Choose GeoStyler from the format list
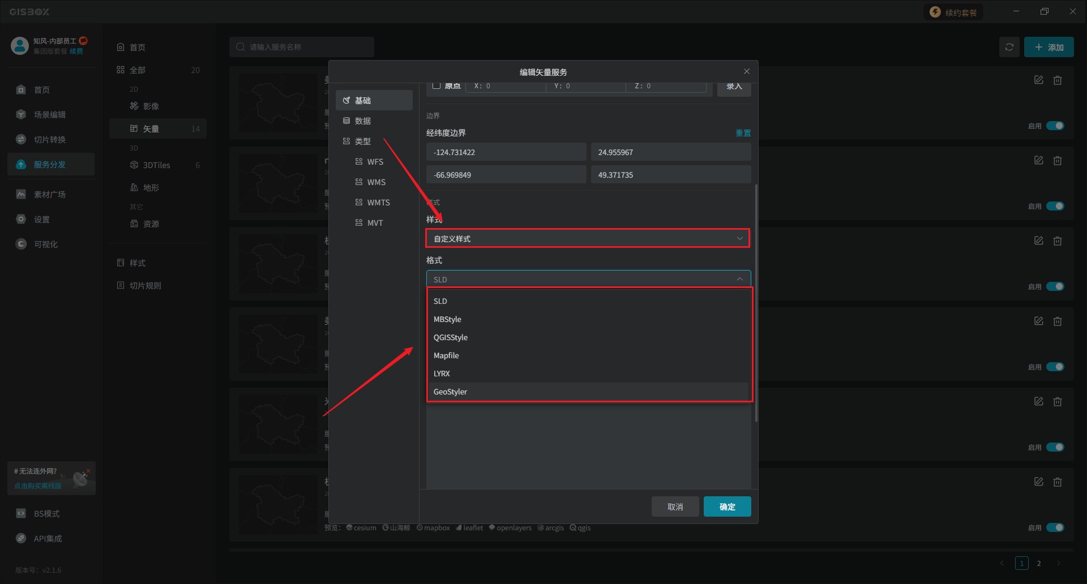The image size is (1087, 584). [451, 392]
